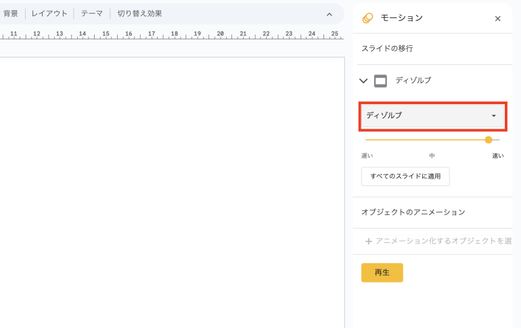Collapse the toolbar with the up chevron
Viewport: 521px width, 328px height.
point(330,14)
